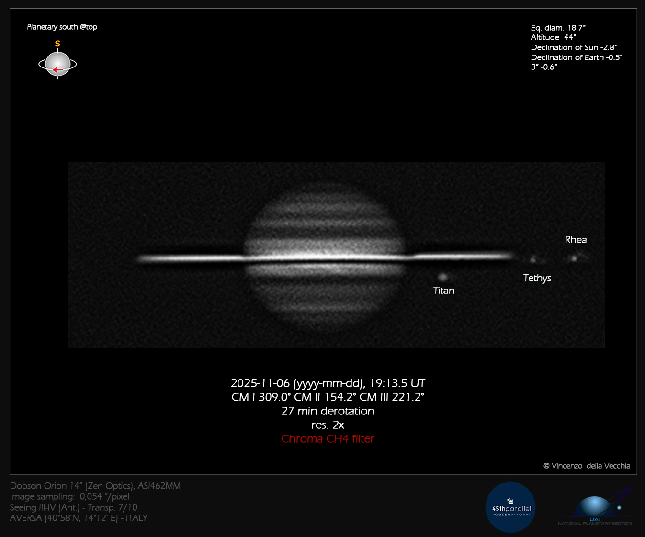Screen dimensions: 645x537
Task: Click the planet orientation globe icon
Action: click(57, 64)
